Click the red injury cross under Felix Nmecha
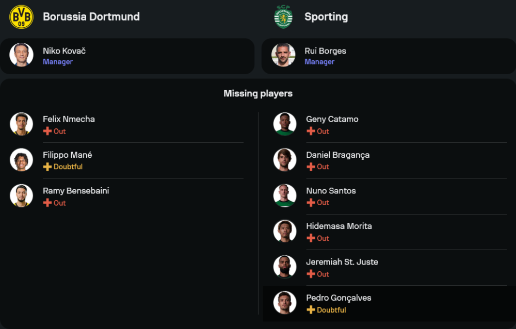This screenshot has height=329, width=516. pos(47,131)
